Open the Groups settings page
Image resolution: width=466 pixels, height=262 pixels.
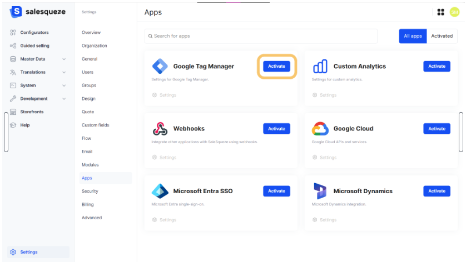click(x=89, y=85)
